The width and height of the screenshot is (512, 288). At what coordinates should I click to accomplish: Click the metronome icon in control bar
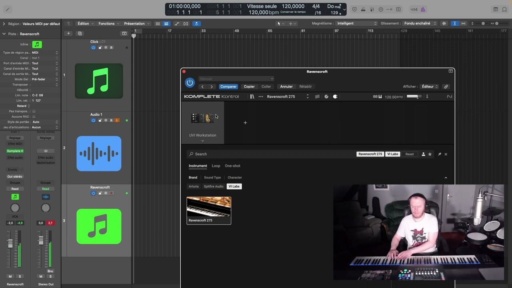tap(423, 9)
